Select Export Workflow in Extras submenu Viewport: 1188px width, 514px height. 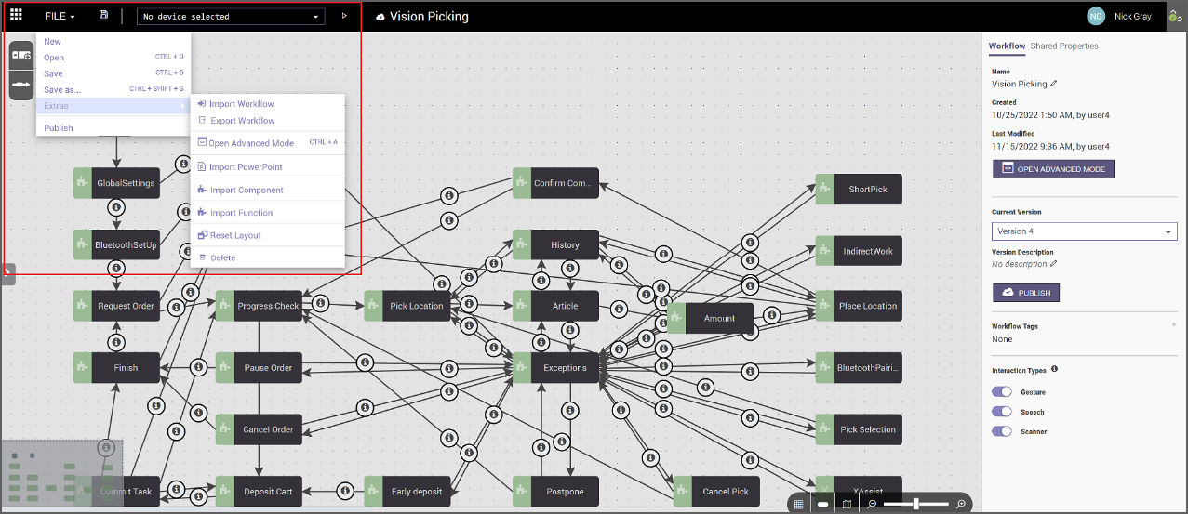pos(268,121)
